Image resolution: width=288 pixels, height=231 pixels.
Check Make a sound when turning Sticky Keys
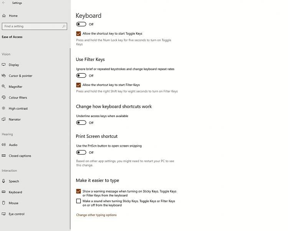tap(78, 201)
